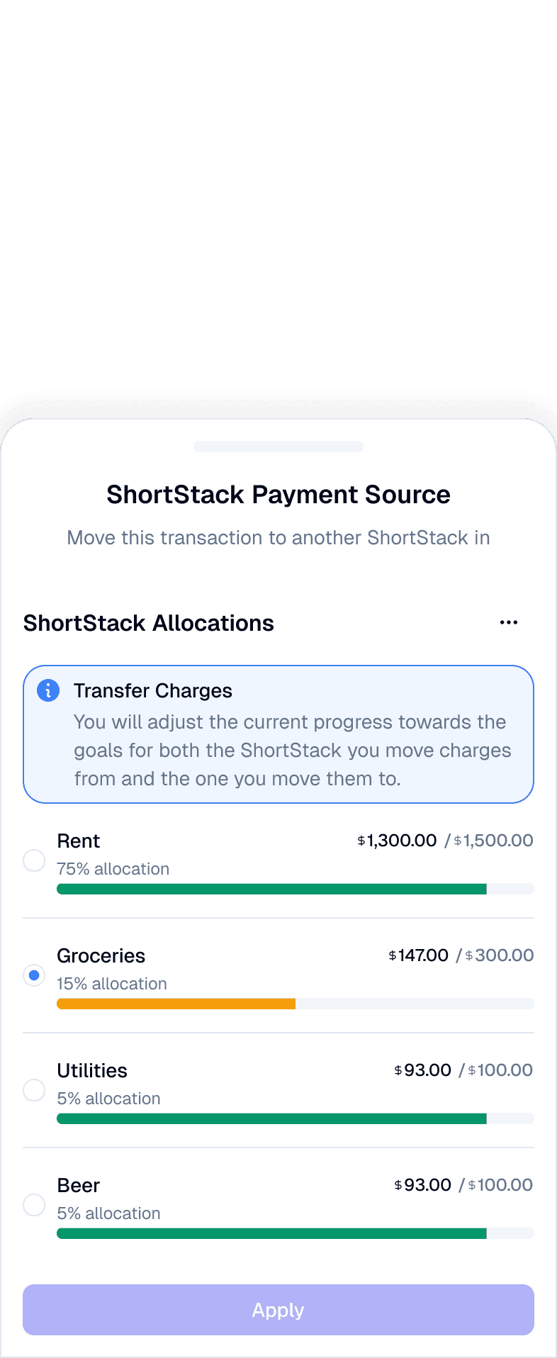
Task: Click the Rent $1,300.00 amount
Action: pos(397,841)
